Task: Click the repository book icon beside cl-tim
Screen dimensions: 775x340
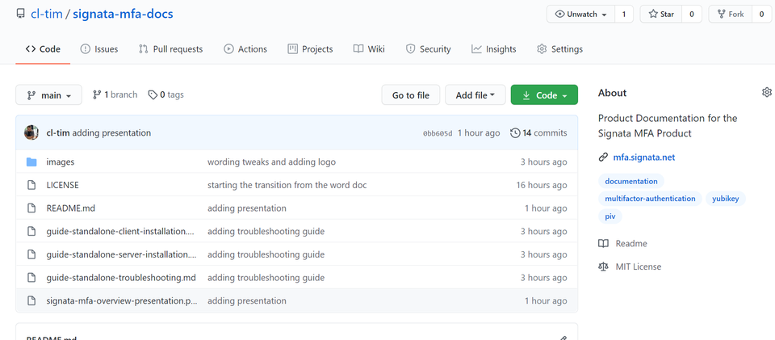Action: [x=21, y=14]
